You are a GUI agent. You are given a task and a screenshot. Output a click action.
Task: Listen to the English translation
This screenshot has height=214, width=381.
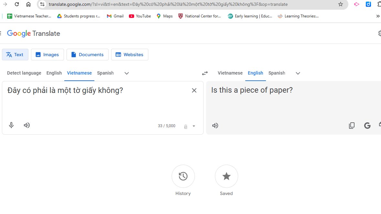(x=215, y=126)
